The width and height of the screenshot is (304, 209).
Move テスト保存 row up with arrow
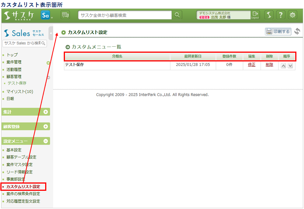click(283, 65)
